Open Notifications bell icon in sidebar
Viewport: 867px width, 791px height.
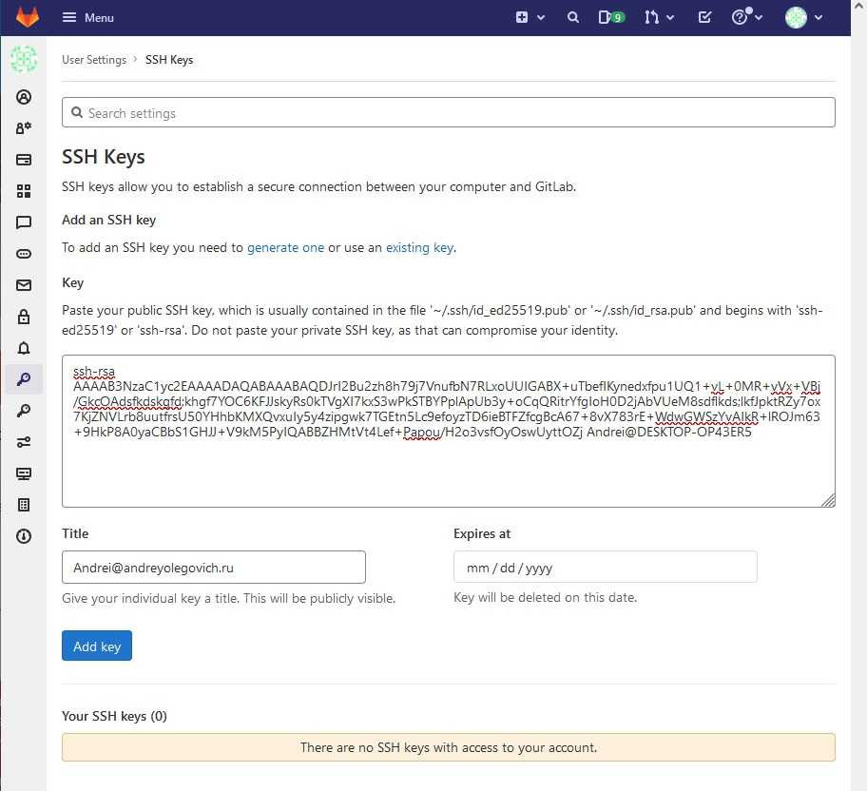click(24, 348)
